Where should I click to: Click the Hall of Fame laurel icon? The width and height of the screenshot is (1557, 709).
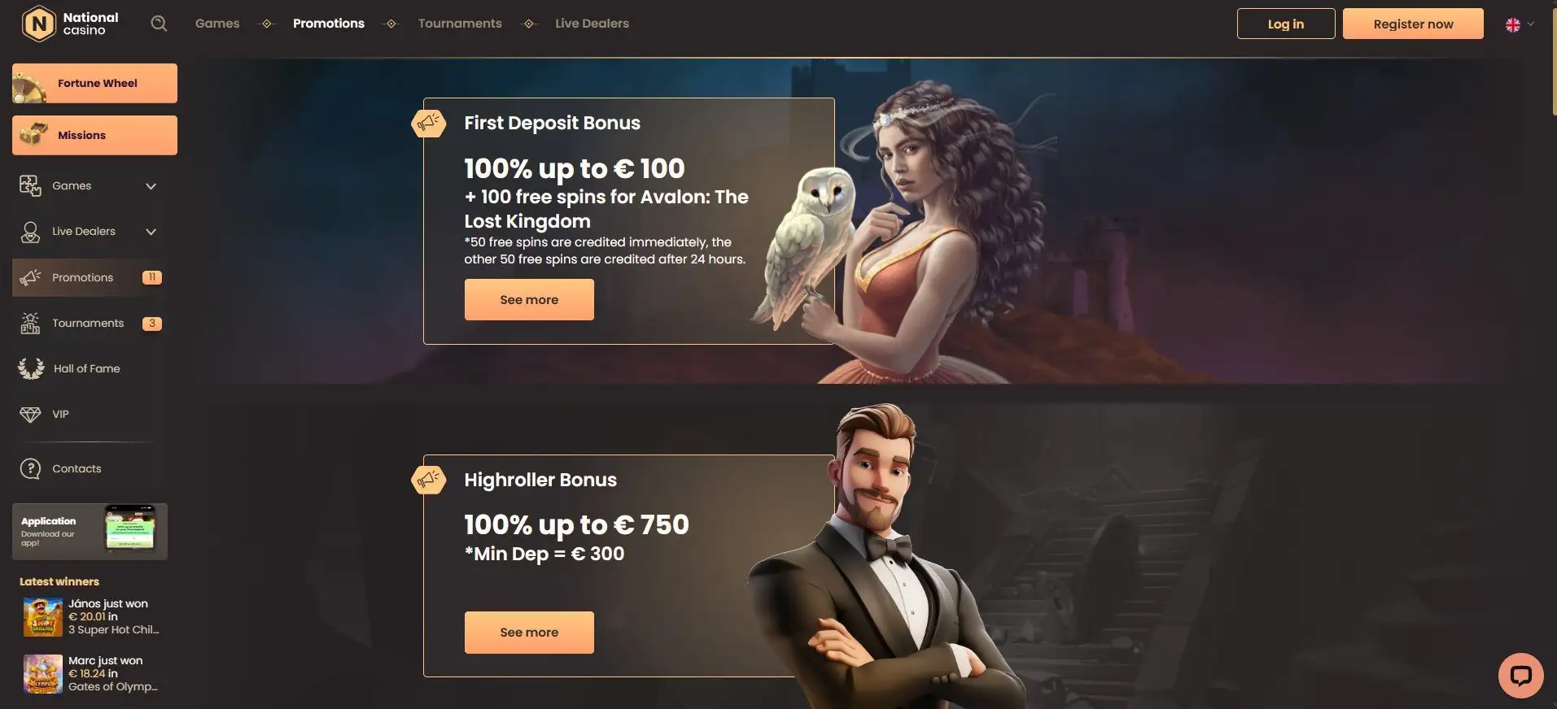[x=31, y=368]
